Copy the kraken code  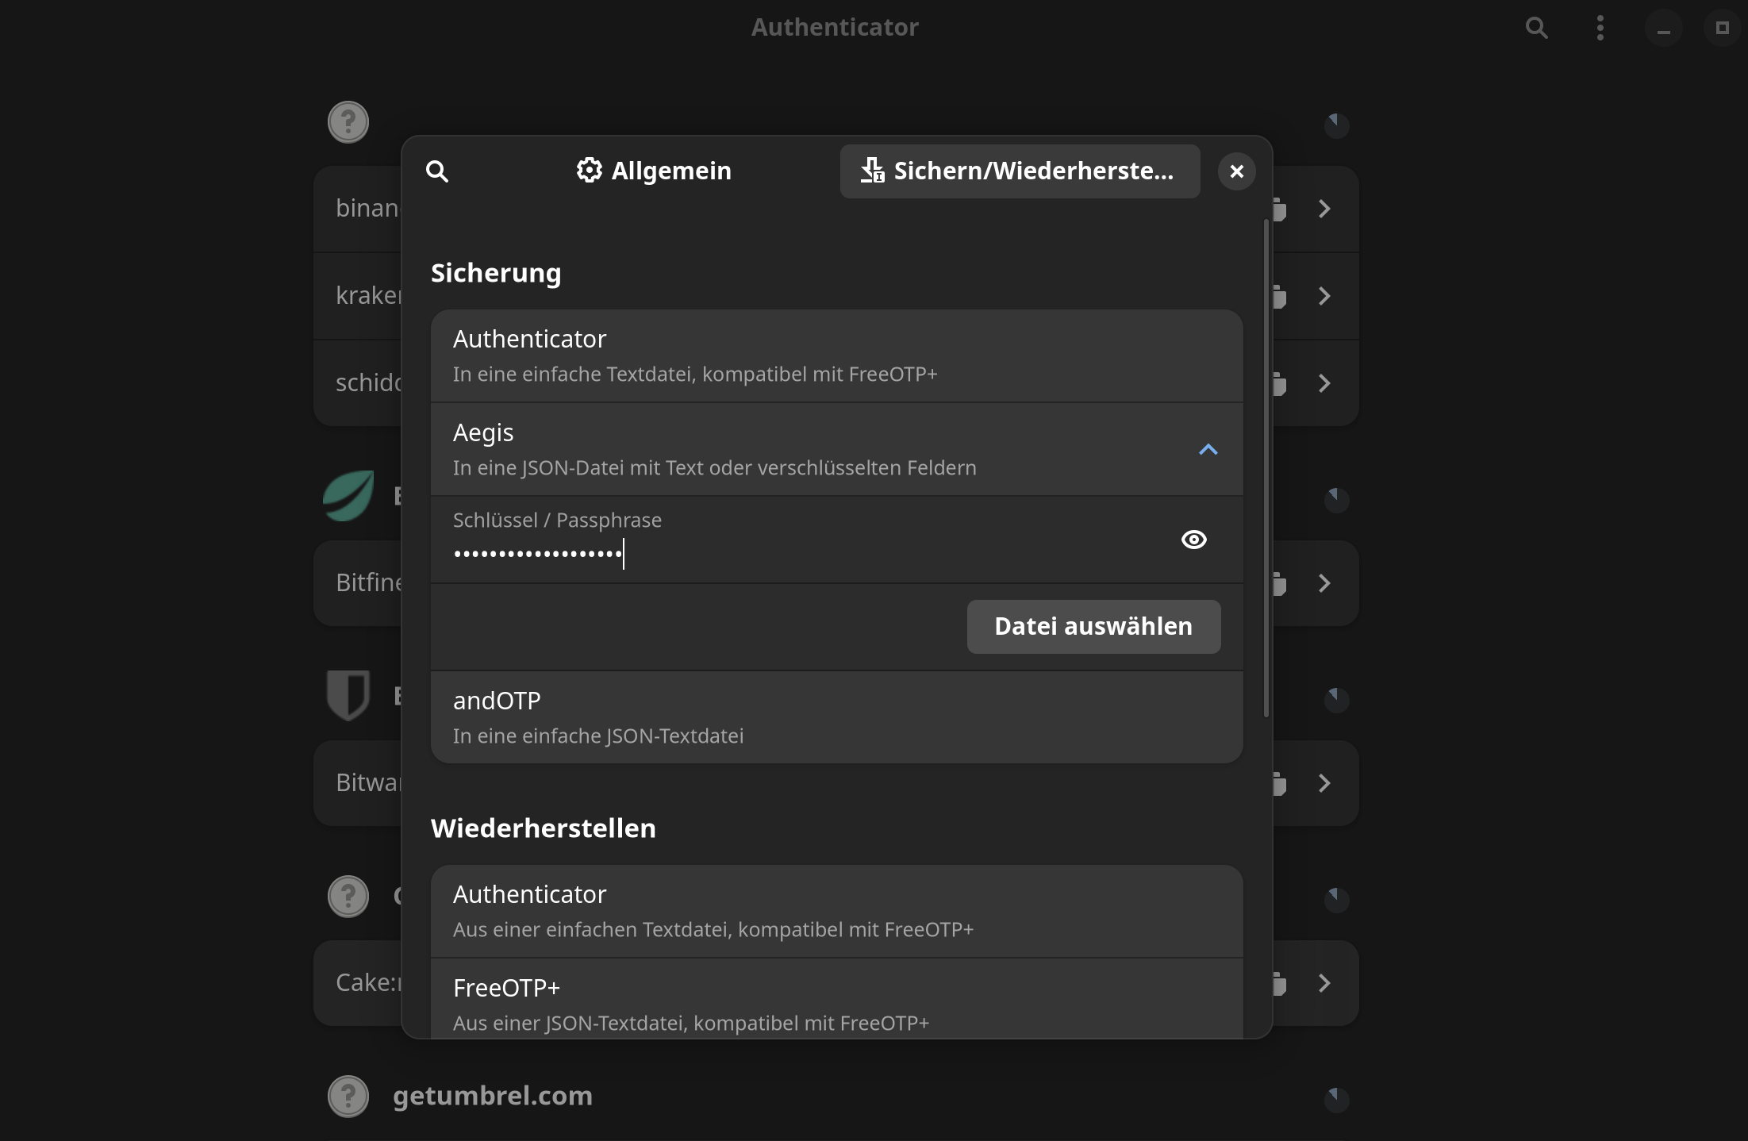coord(1280,297)
